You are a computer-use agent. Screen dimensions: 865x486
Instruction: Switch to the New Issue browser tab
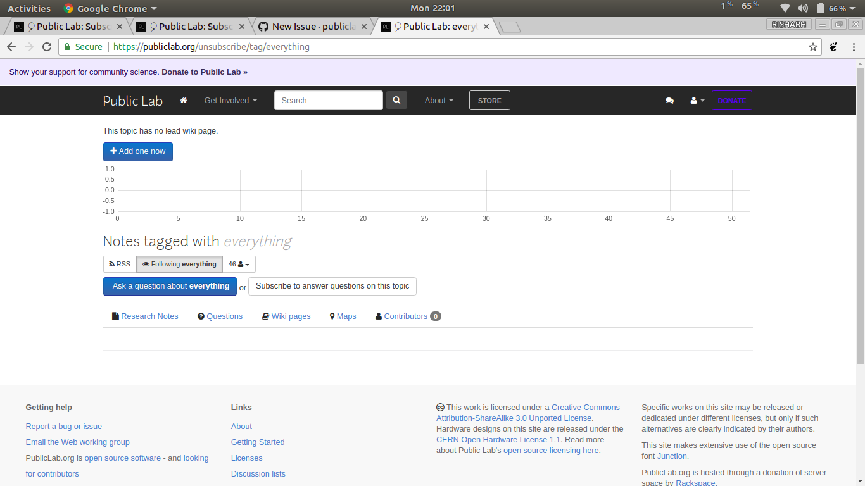tap(313, 27)
